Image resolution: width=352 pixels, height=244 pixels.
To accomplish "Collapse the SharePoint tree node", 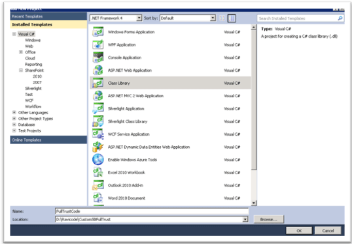I will pyautogui.click(x=21, y=70).
